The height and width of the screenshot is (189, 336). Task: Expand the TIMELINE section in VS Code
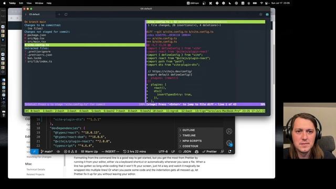point(200,135)
